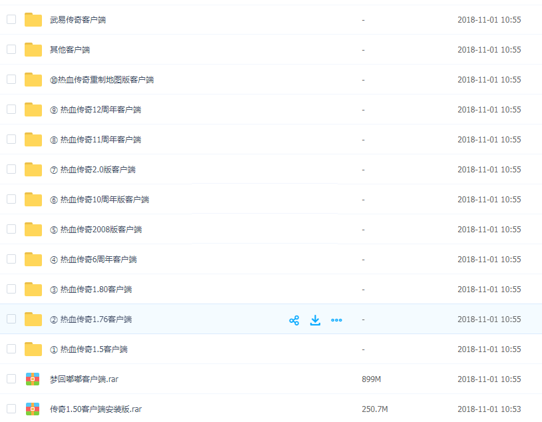Viewport: 542px width, 422px height.
Task: Click folder icon of 热血传奇2.0版客户端
Action: coord(33,169)
